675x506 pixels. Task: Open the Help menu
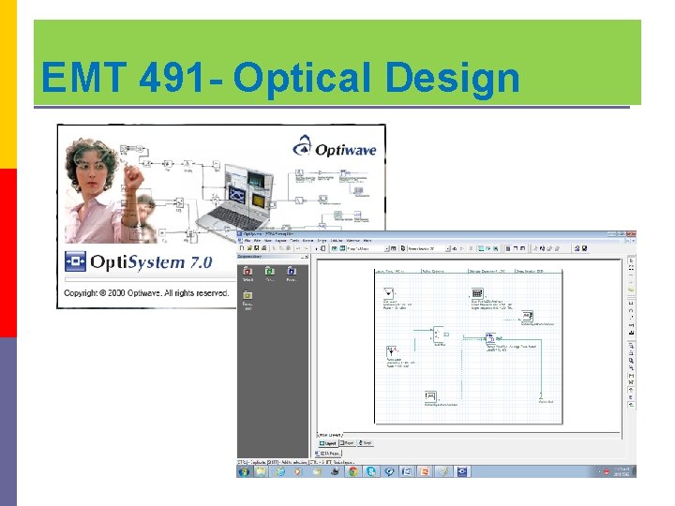click(x=367, y=241)
